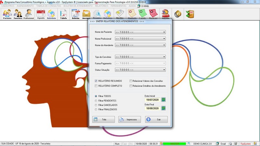Click the Data Final date field
This screenshot has height=146, width=260.
[152, 108]
